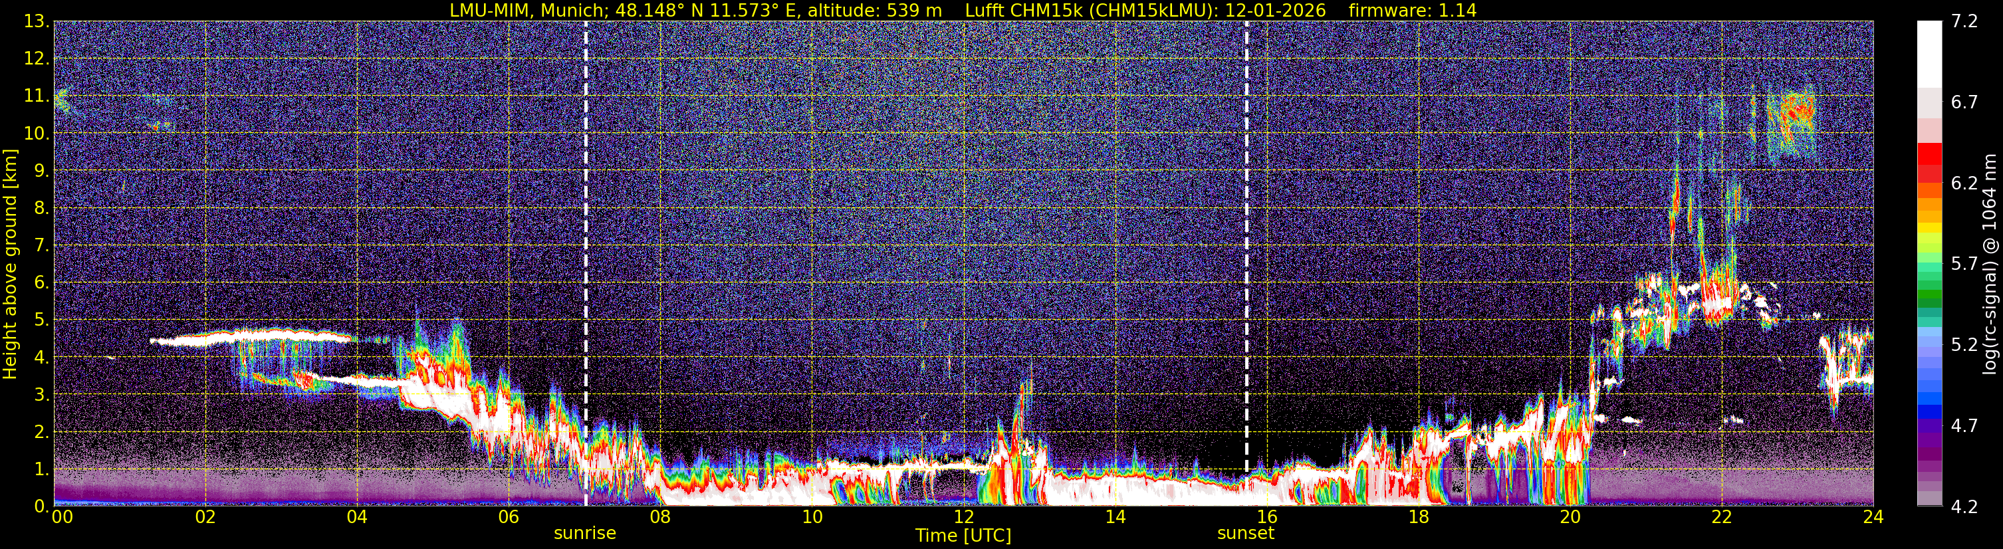Click the time axis tick '14'
The height and width of the screenshot is (549, 2003).
[1115, 518]
